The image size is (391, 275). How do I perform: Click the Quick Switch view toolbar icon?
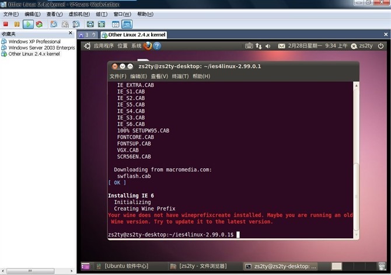click(x=102, y=24)
